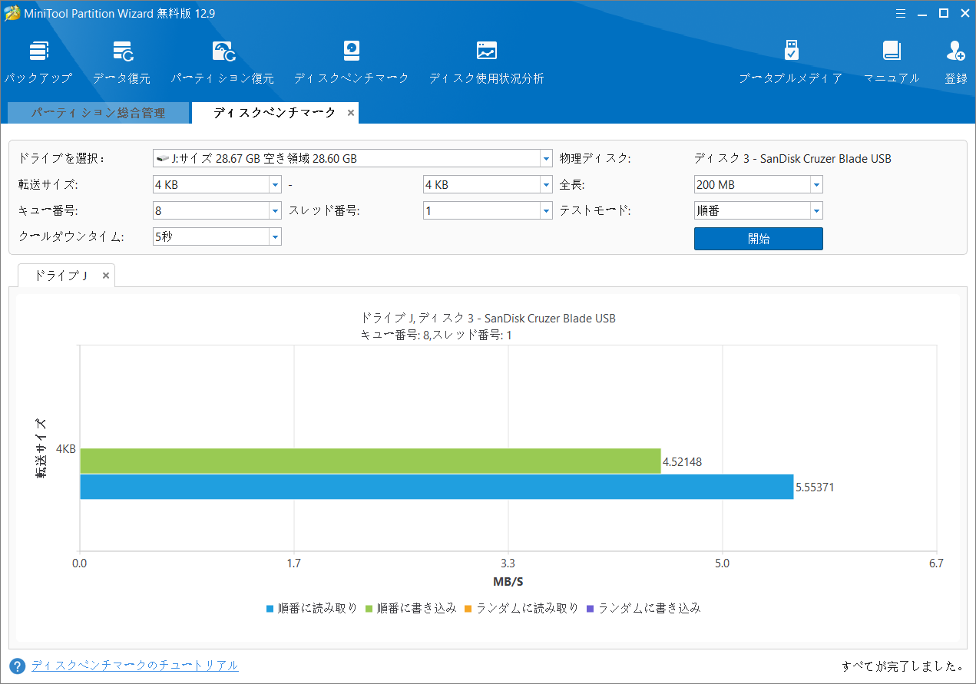Open ディスク使用状況分析 space analyzer

click(x=486, y=61)
